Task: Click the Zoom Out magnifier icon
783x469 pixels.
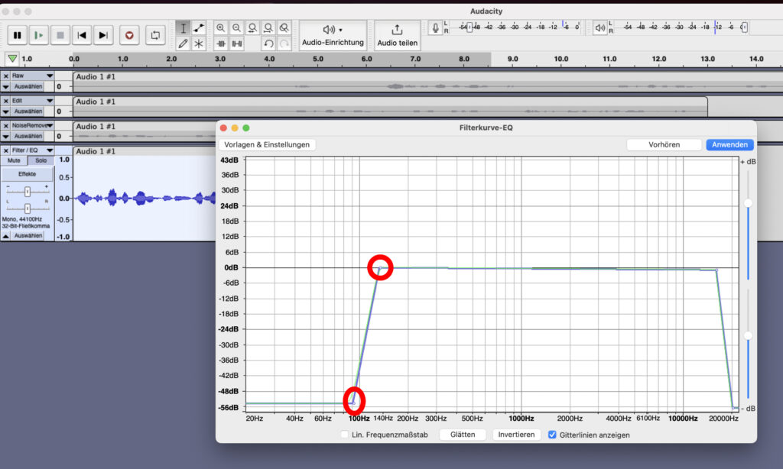Action: (x=237, y=28)
